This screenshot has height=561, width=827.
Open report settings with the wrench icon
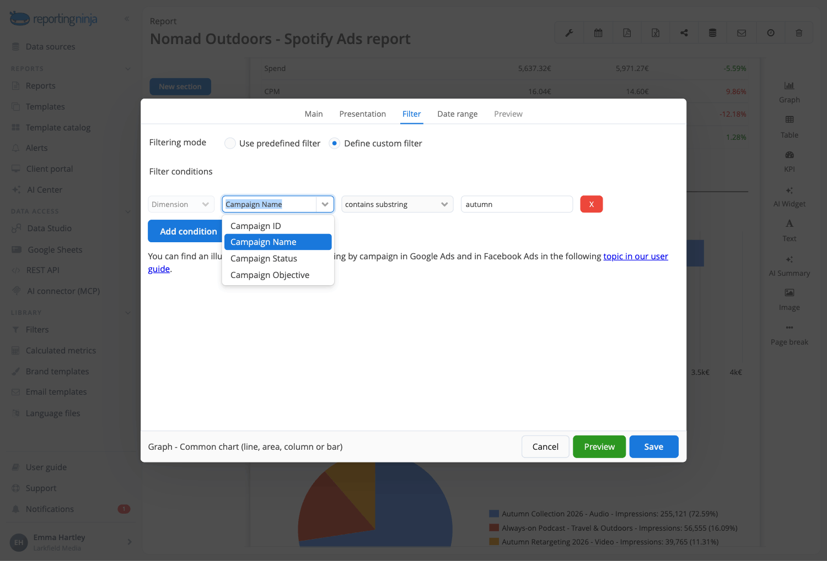(569, 33)
